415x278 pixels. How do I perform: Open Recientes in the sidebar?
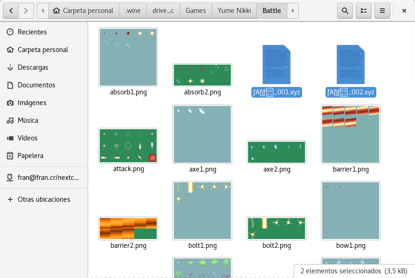click(44, 32)
